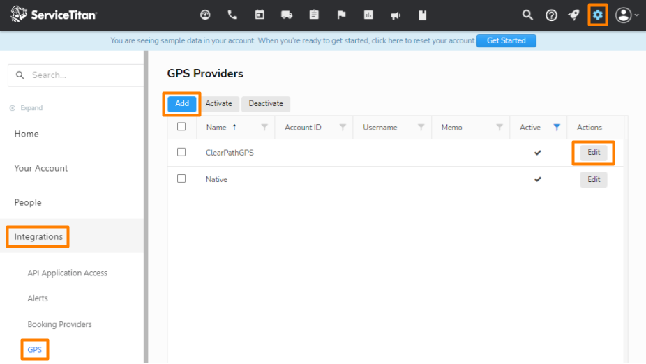Click the Active column header
This screenshot has width=646, height=364.
[529, 128]
